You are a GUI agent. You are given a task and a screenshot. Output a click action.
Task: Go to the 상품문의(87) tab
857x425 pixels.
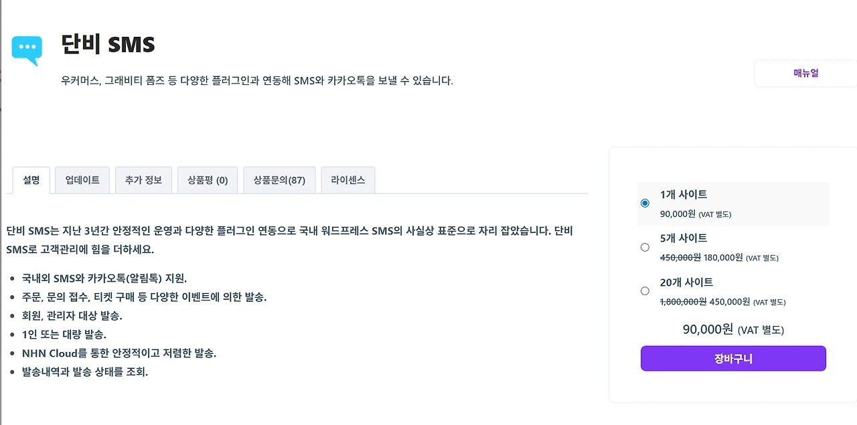279,180
